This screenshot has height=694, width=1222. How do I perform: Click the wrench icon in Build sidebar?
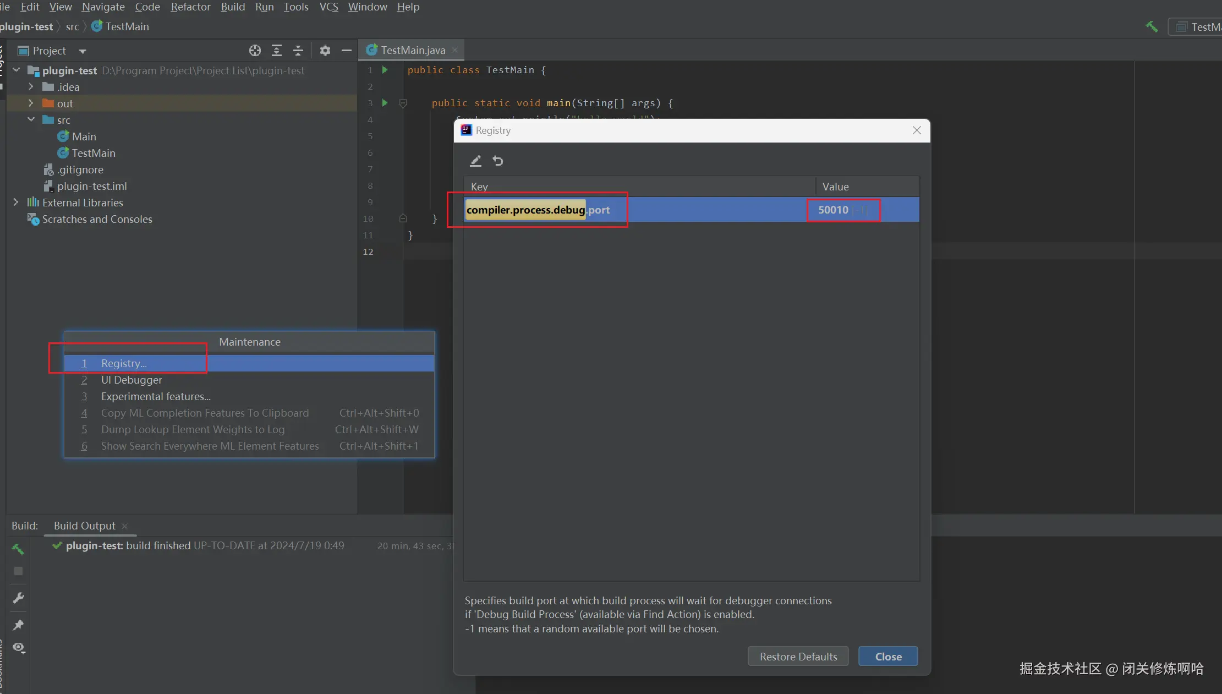(x=18, y=598)
